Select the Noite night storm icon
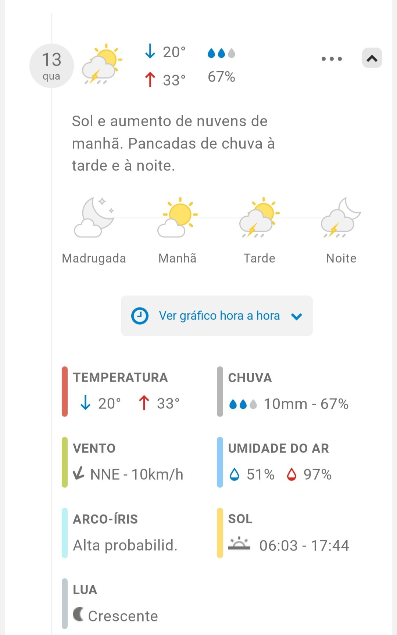 coord(341,217)
